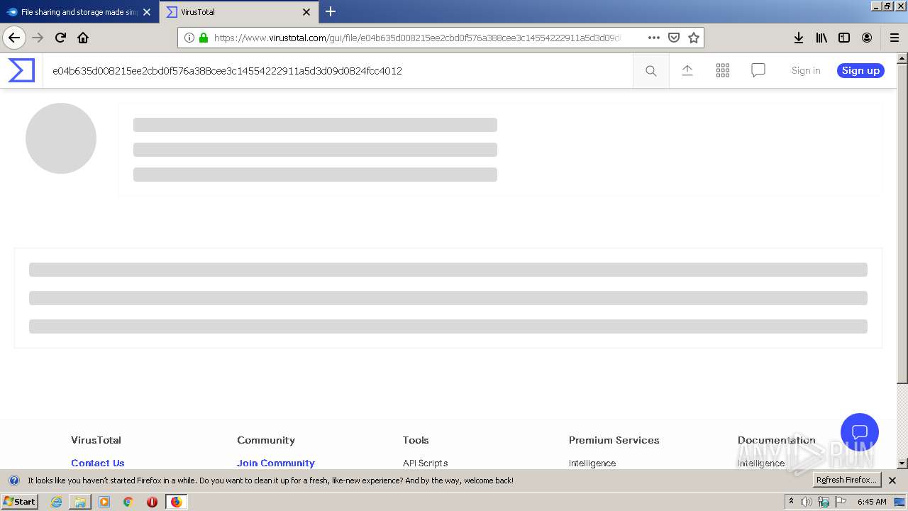Switch to File sharing and storage tab
Viewport: 908px width, 511px height.
point(79,12)
